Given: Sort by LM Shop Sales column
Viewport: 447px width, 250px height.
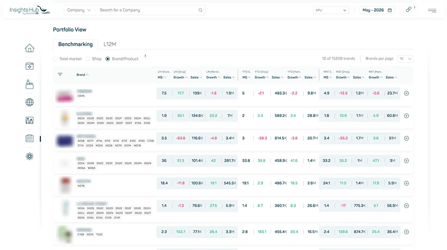Looking at the screenshot, I should (196, 77).
